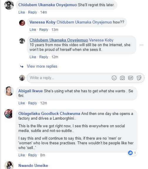Open the sticker picker icon
The width and height of the screenshot is (148, 169).
point(139,78)
